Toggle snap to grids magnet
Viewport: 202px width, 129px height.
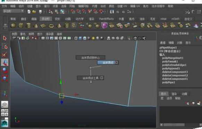coord(73,12)
